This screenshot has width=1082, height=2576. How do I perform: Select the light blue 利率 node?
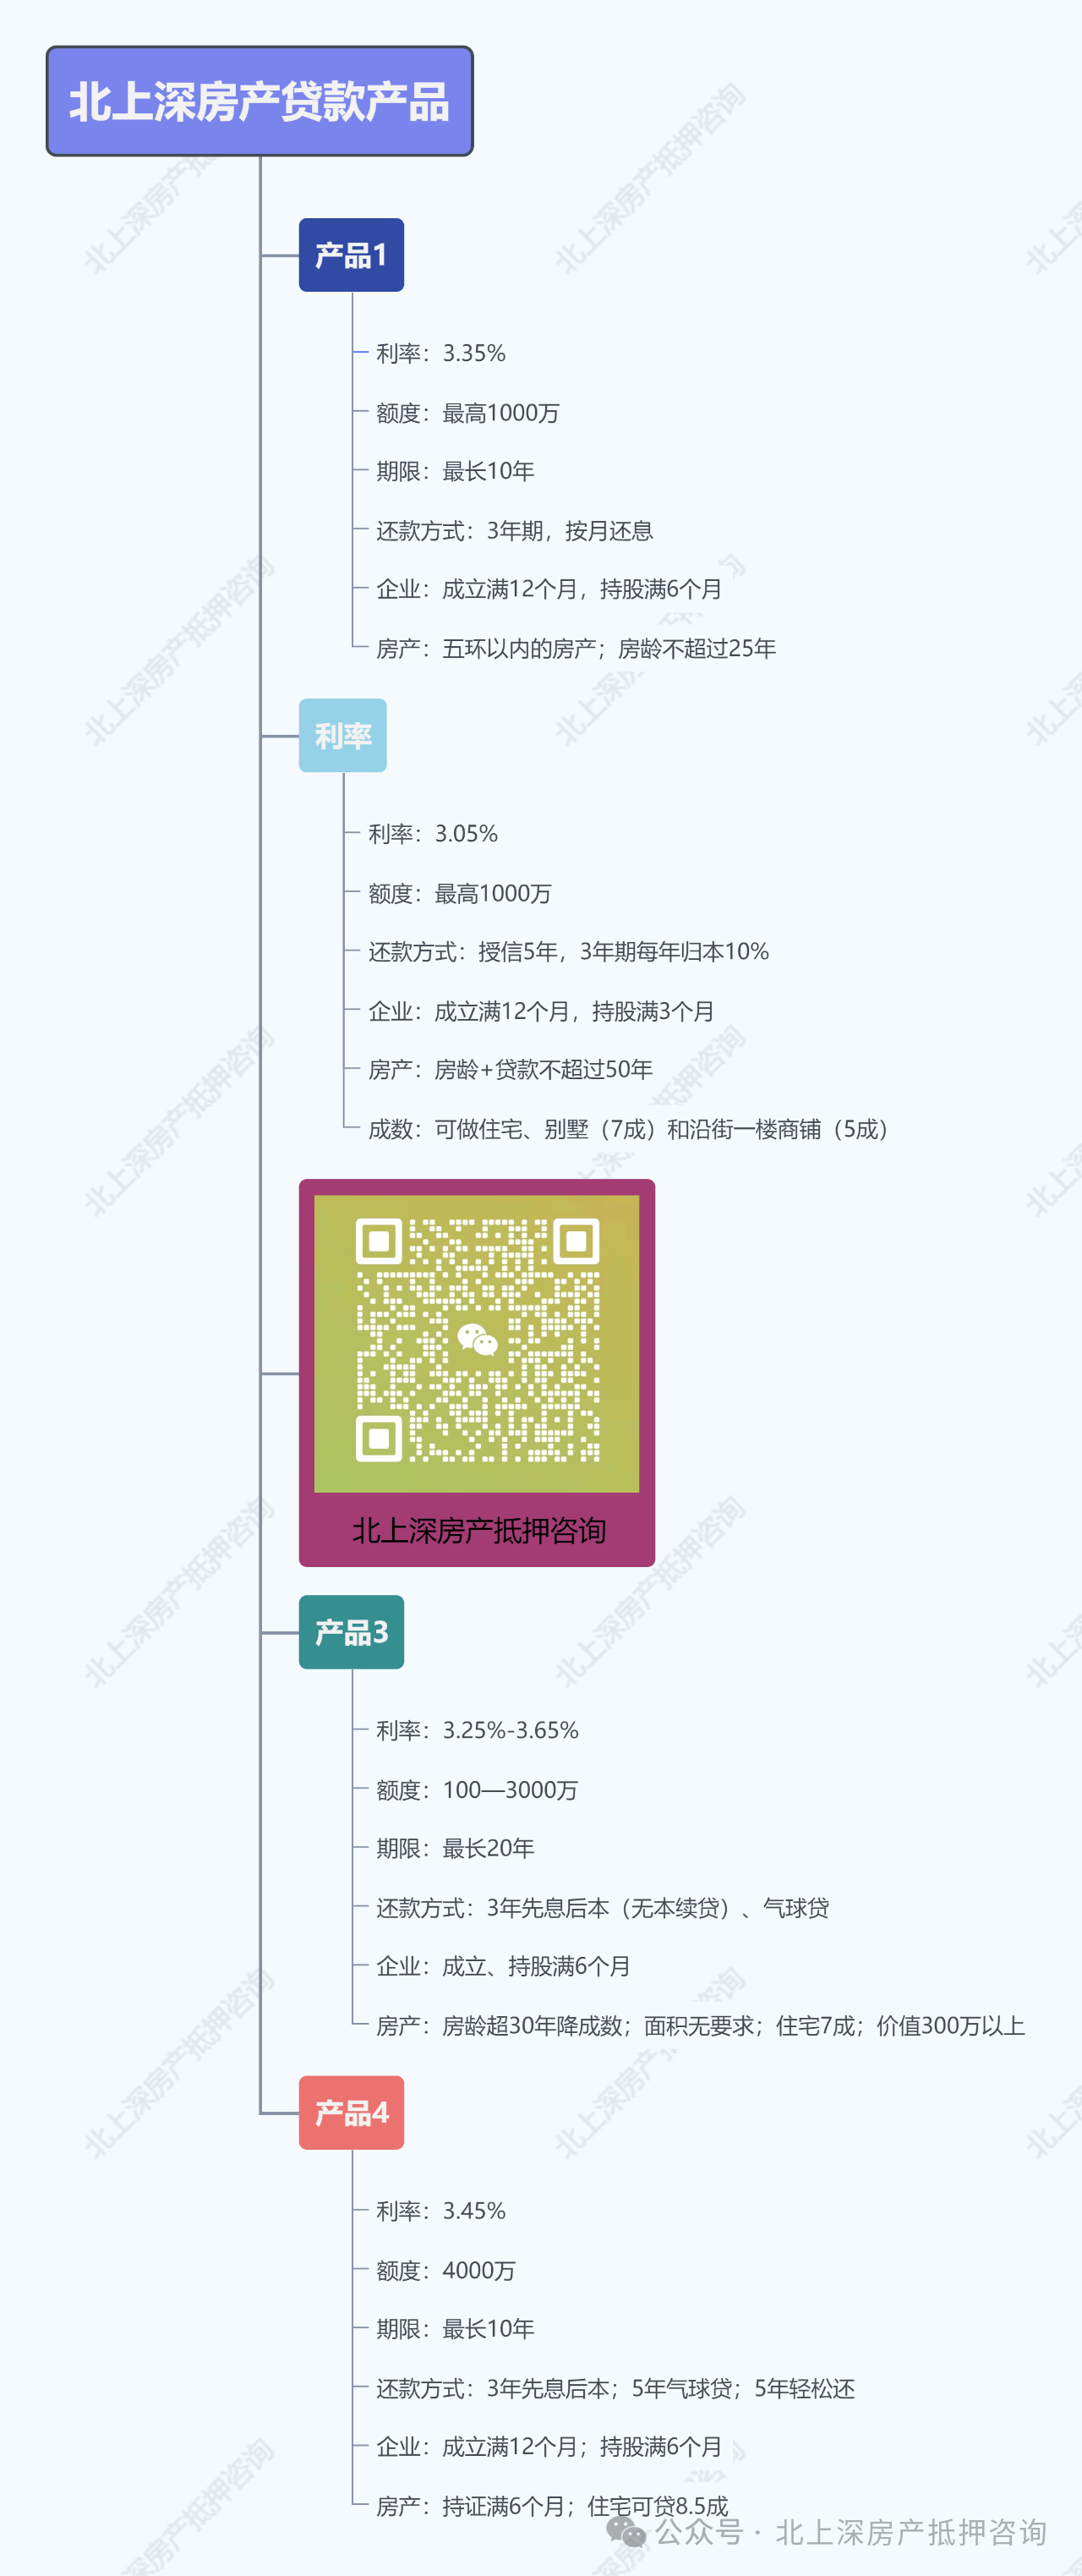[x=343, y=735]
